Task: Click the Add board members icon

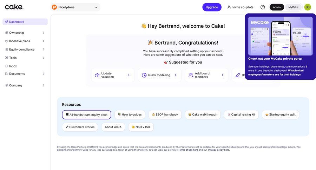Action: click(x=191, y=75)
